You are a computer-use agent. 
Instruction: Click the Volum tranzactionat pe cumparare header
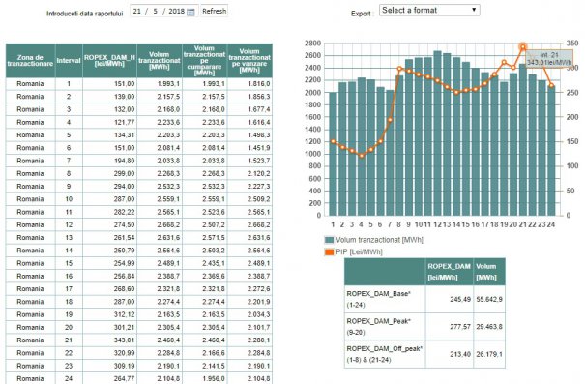pos(204,61)
